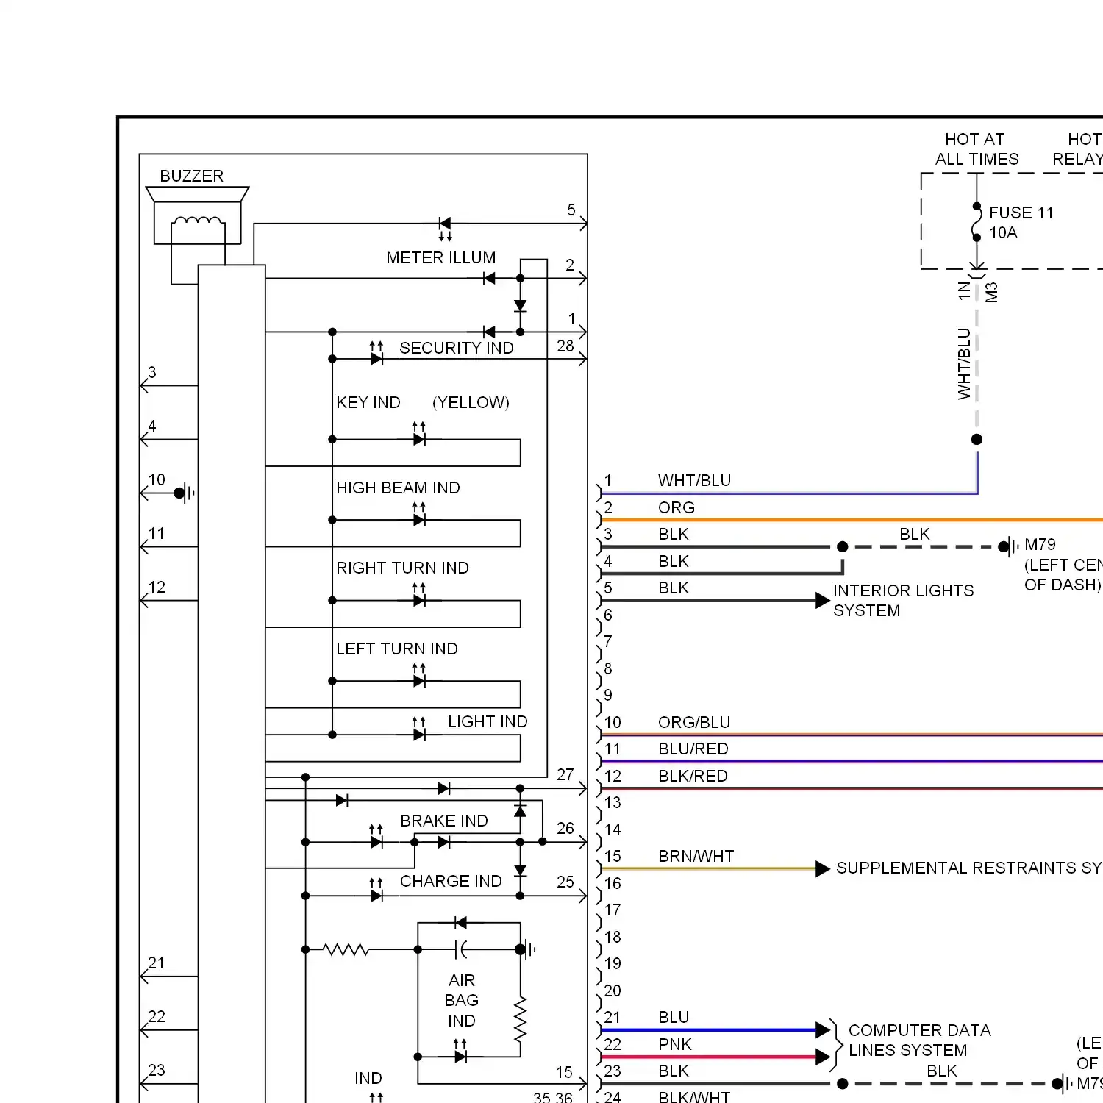The height and width of the screenshot is (1103, 1103).
Task: Click the LIGHT IND label
Action: (x=488, y=721)
